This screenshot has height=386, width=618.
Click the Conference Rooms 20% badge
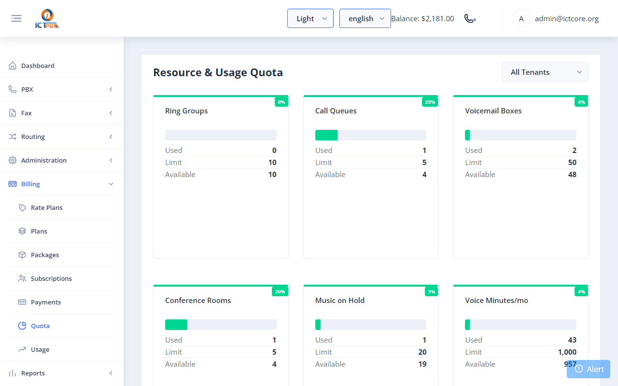280,291
